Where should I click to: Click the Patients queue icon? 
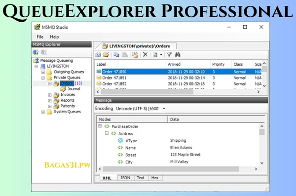point(56,106)
